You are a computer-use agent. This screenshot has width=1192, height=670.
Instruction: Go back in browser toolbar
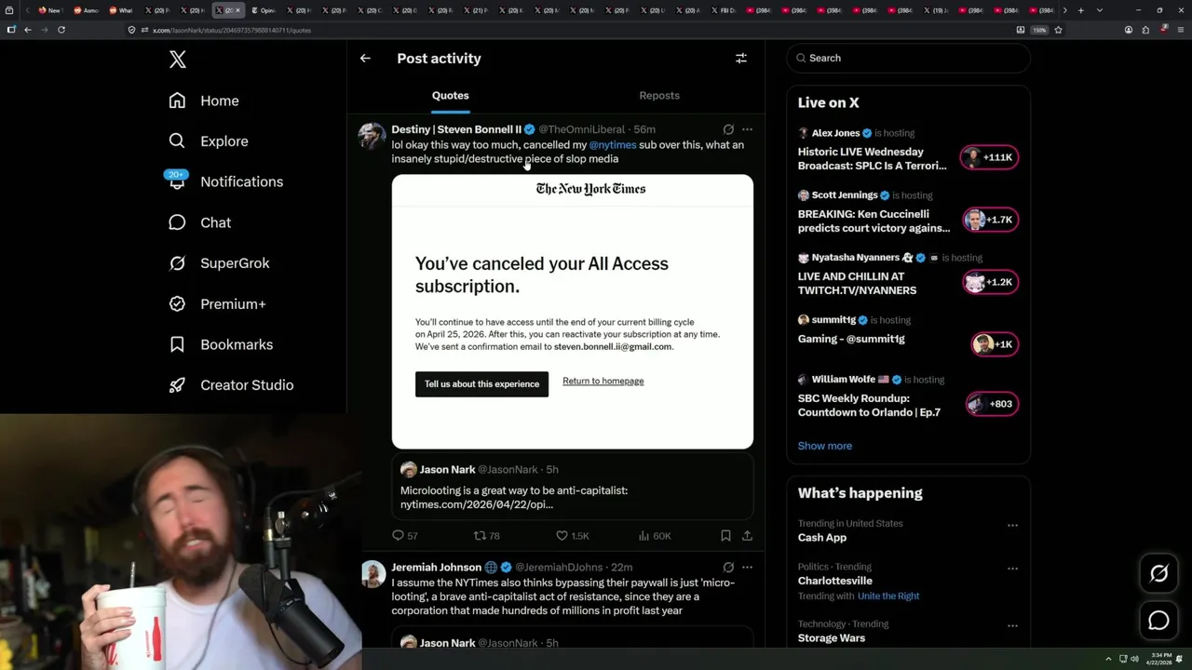pyautogui.click(x=28, y=30)
